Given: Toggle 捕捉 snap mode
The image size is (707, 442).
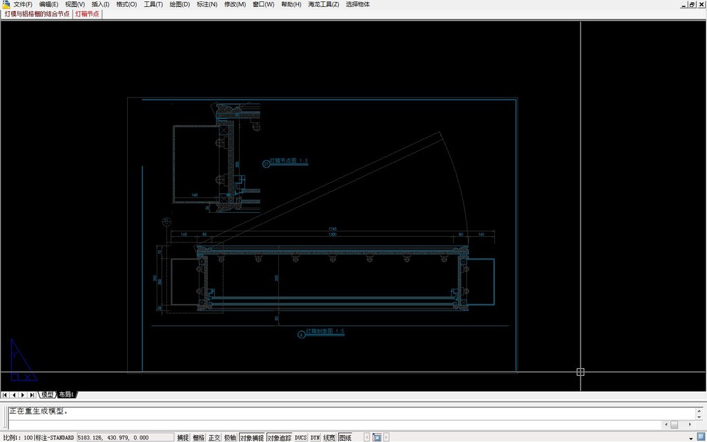Looking at the screenshot, I should 182,437.
